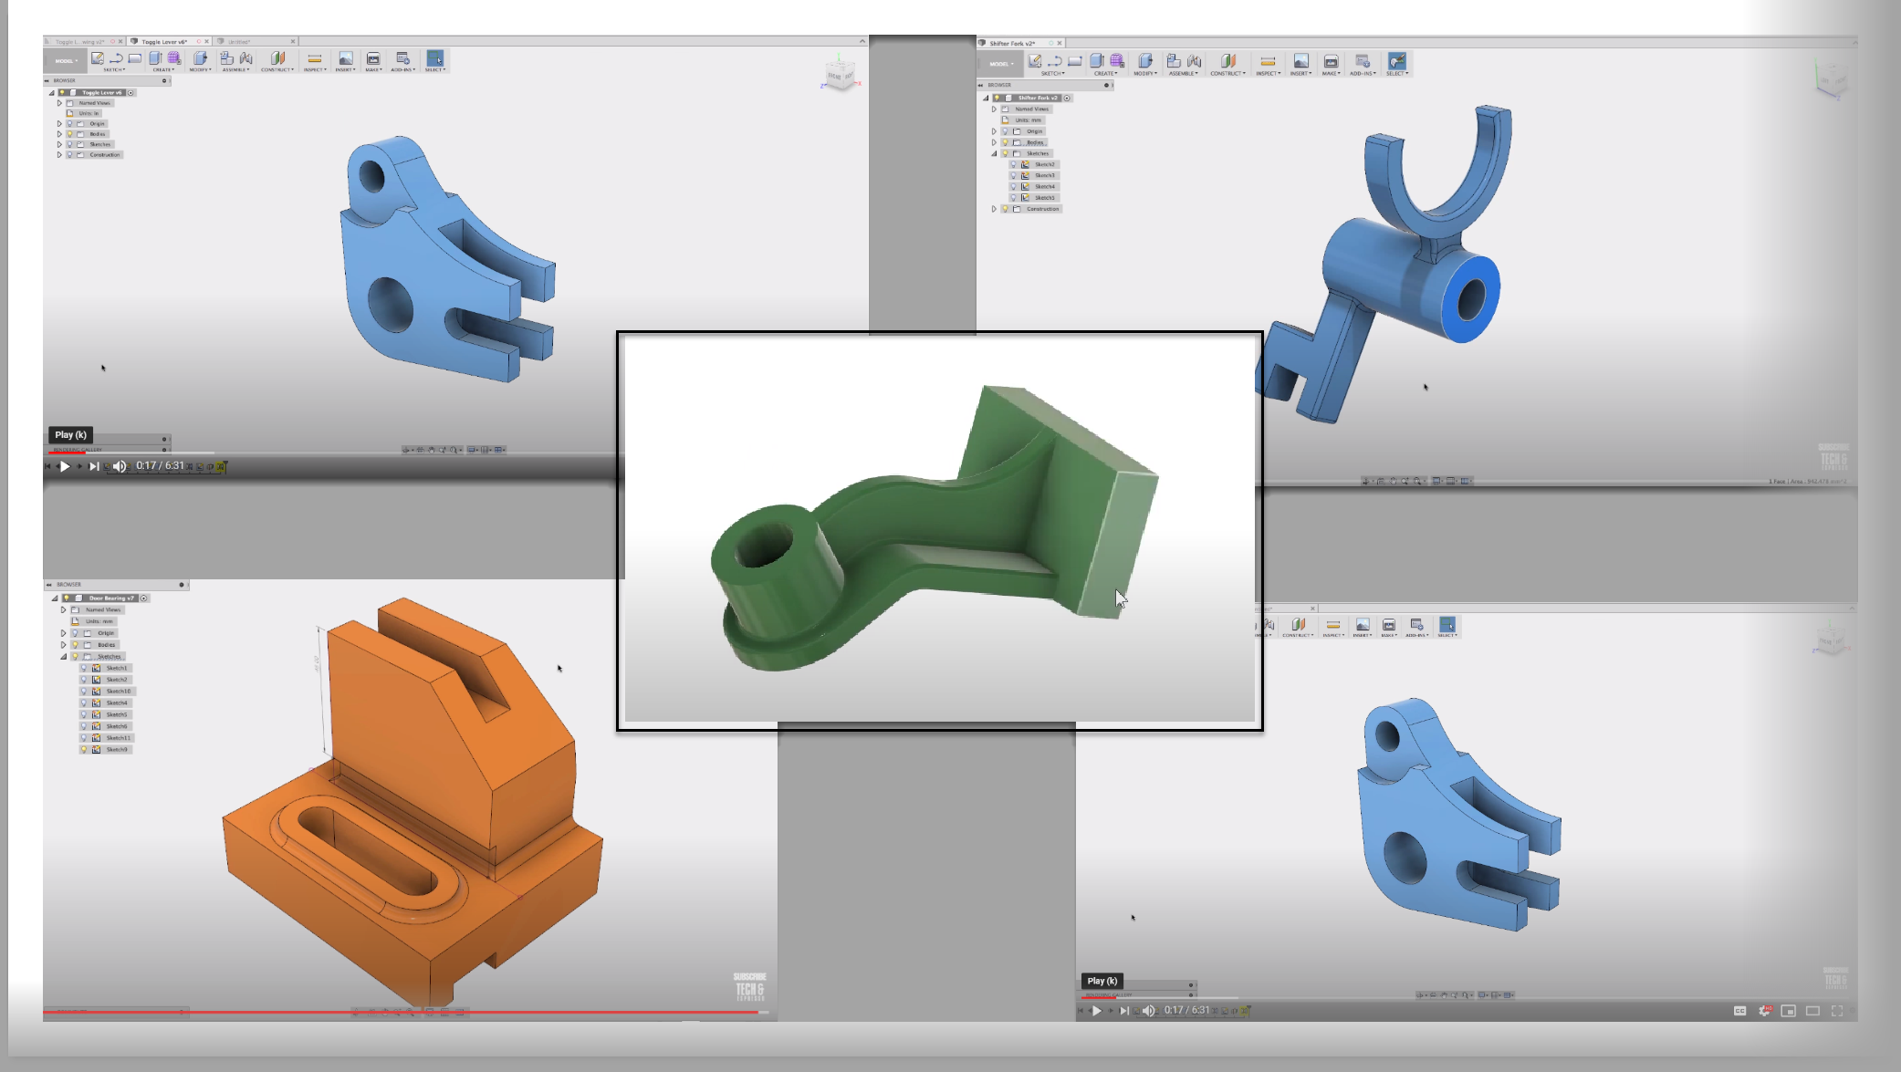Click Press Pull modify icon in Shifter Fork toolbar
Viewport: 1901px width, 1072px height.
coord(1145,61)
